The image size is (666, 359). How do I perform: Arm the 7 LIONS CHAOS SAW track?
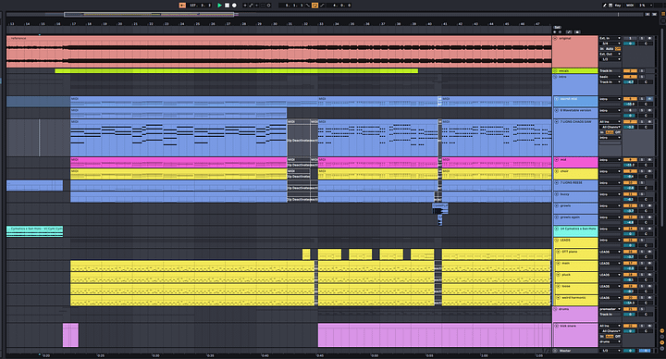pos(649,122)
